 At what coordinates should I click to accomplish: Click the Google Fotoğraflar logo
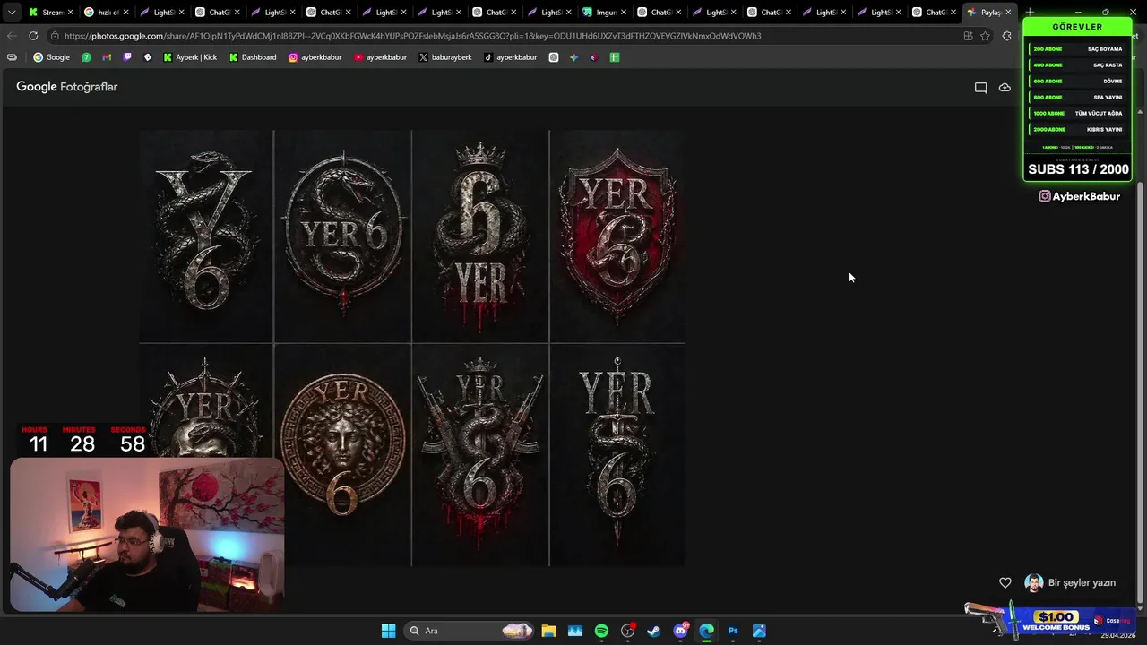click(x=67, y=87)
